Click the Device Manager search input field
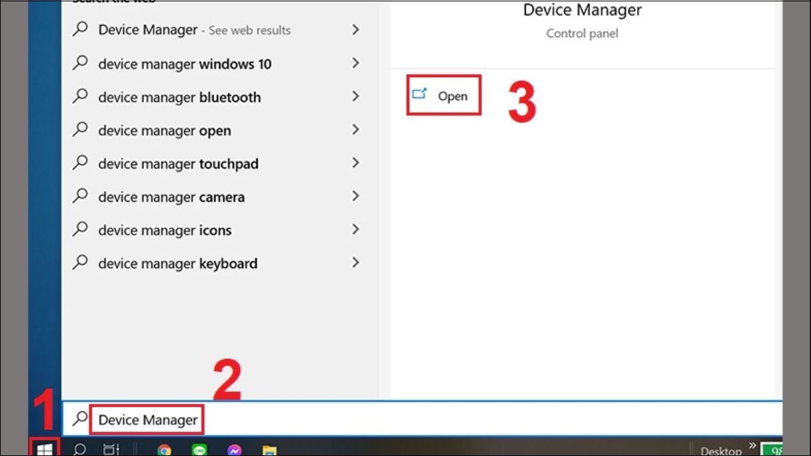This screenshot has height=456, width=811. tap(422, 420)
